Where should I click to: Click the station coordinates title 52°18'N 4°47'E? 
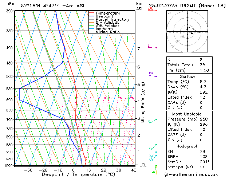(x=40, y=6)
